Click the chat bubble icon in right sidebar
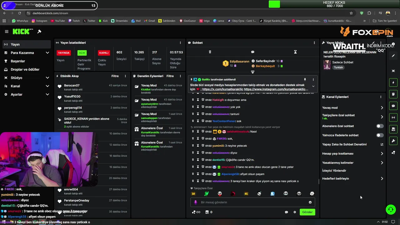Image resolution: width=400 pixels, height=225 pixels. (x=393, y=106)
